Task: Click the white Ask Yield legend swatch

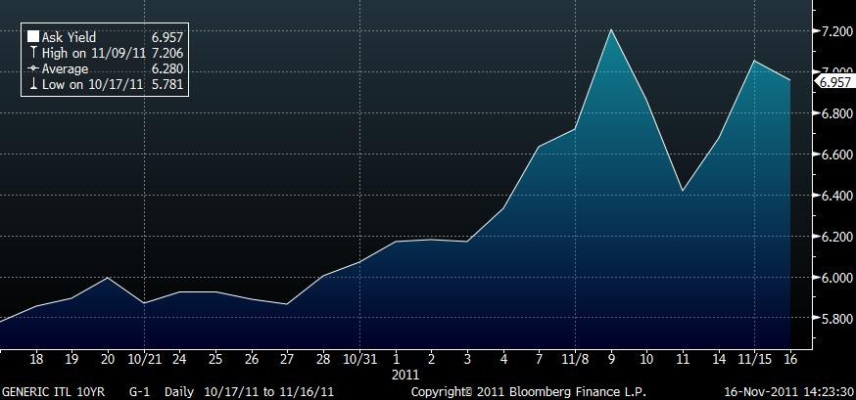Action: pos(33,37)
